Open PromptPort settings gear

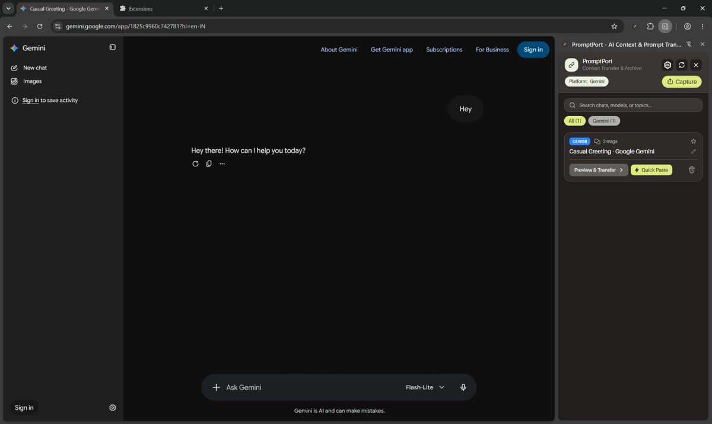pos(667,65)
